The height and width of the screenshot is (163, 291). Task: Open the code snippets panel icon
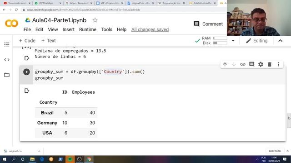coord(7,60)
